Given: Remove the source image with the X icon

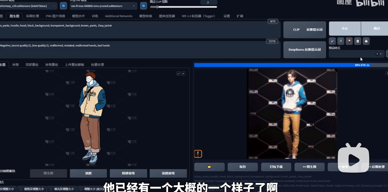Looking at the screenshot, I should [x=183, y=74].
